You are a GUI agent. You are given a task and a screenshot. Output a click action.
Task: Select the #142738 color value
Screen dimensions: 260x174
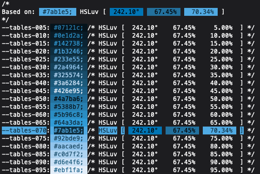click(x=69, y=43)
